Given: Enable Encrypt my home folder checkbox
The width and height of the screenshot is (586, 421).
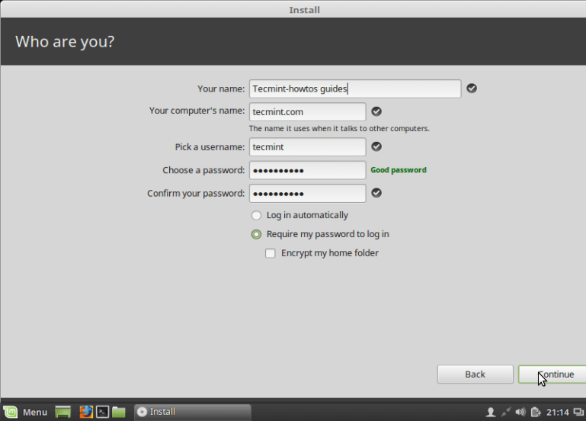Looking at the screenshot, I should pyautogui.click(x=271, y=253).
